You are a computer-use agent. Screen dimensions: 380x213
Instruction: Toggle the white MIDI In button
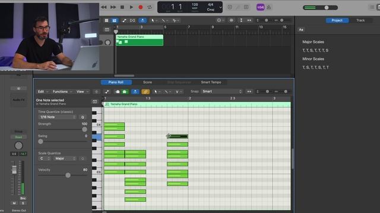tap(118, 92)
